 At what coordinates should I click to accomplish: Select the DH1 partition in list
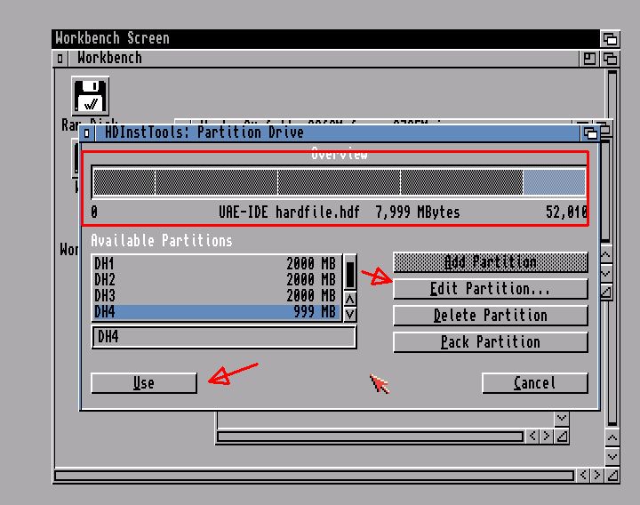tap(215, 264)
